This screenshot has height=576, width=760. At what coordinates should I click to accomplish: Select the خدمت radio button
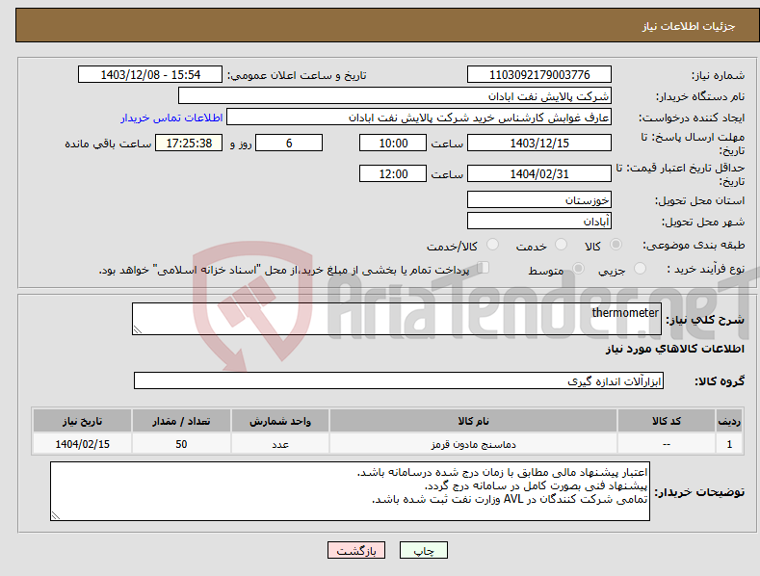click(x=561, y=245)
